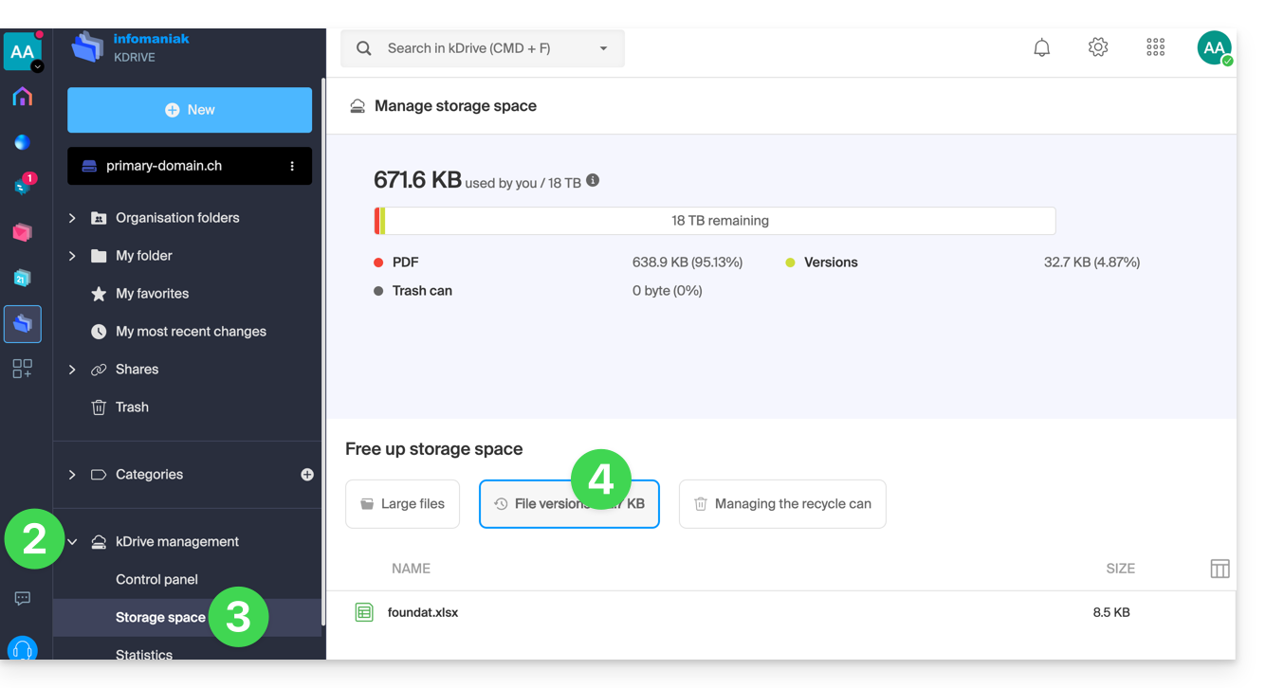Click the storage info icon near 18 TB

tap(593, 180)
